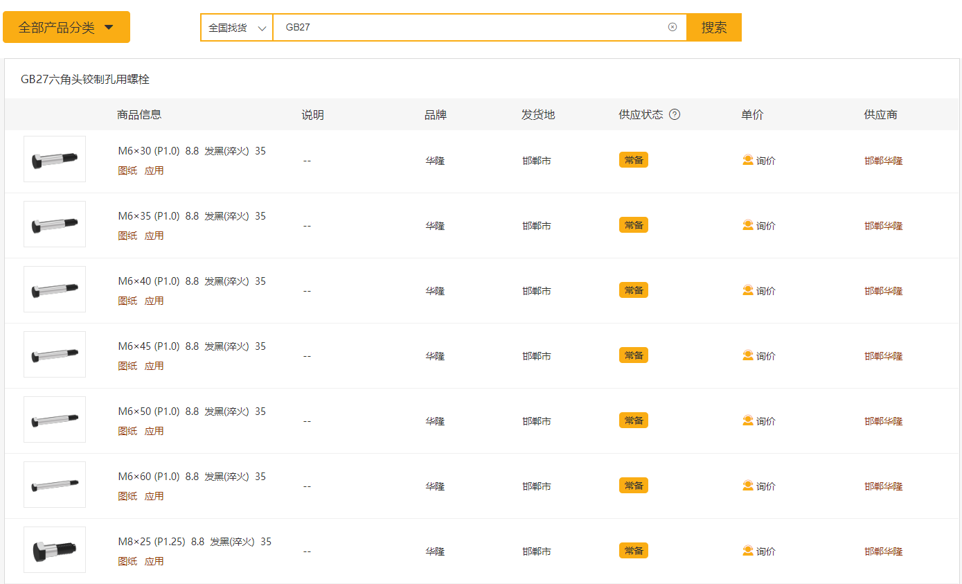Click the 询价 inquiry icon for M6×30

click(748, 160)
